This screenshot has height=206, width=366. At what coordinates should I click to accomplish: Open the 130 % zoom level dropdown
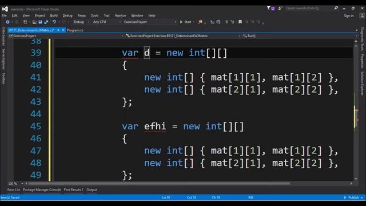click(x=15, y=184)
